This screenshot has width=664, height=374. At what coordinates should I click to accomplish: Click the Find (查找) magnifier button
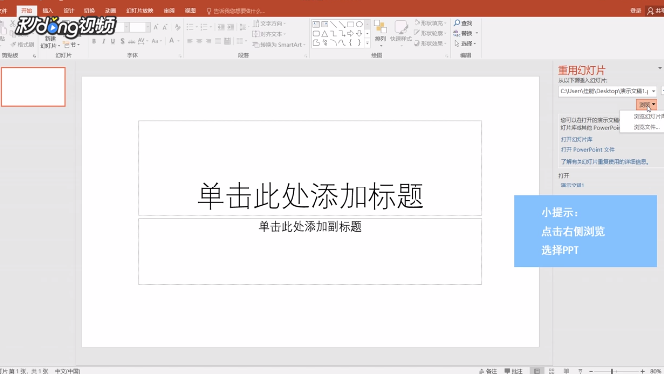coord(463,23)
